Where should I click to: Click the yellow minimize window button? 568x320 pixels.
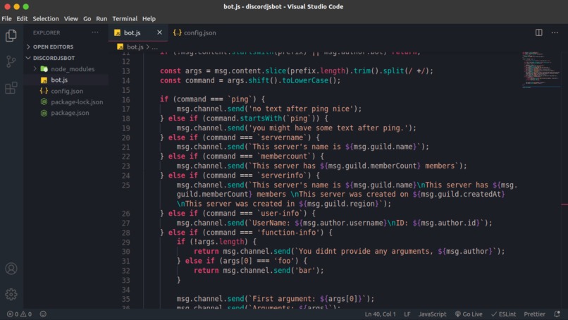[x=16, y=6]
